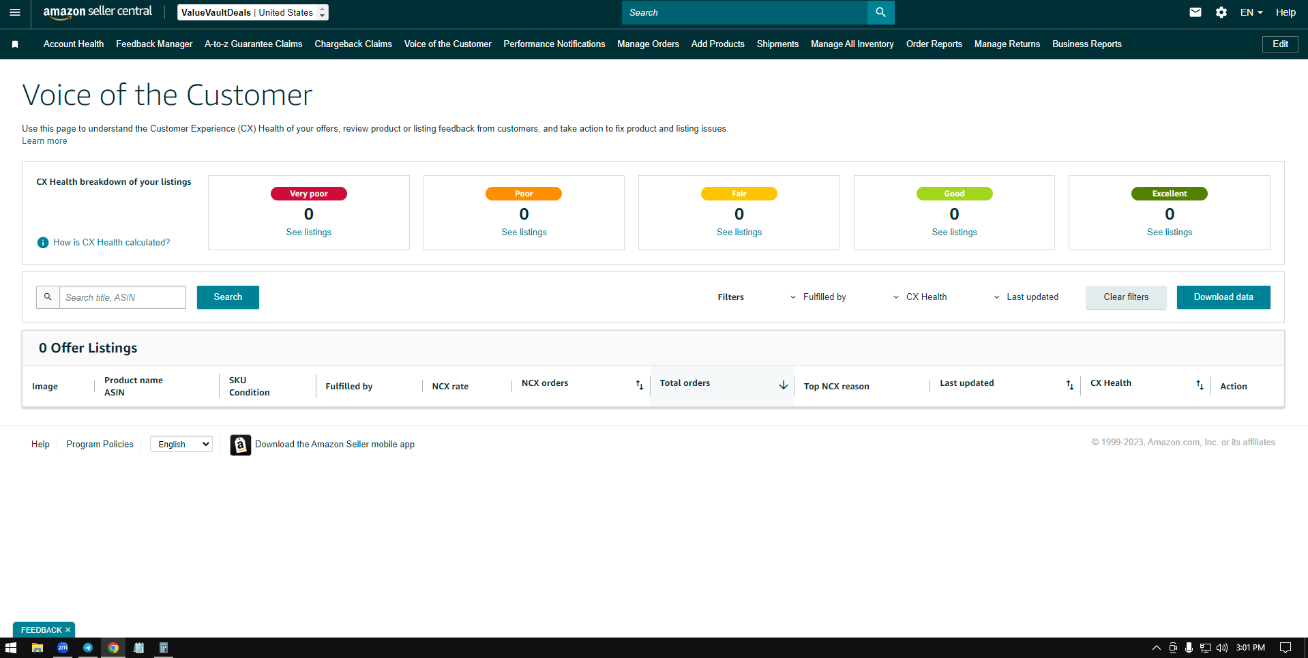This screenshot has height=658, width=1308.
Task: Open the Windows notification center
Action: coord(1285,648)
